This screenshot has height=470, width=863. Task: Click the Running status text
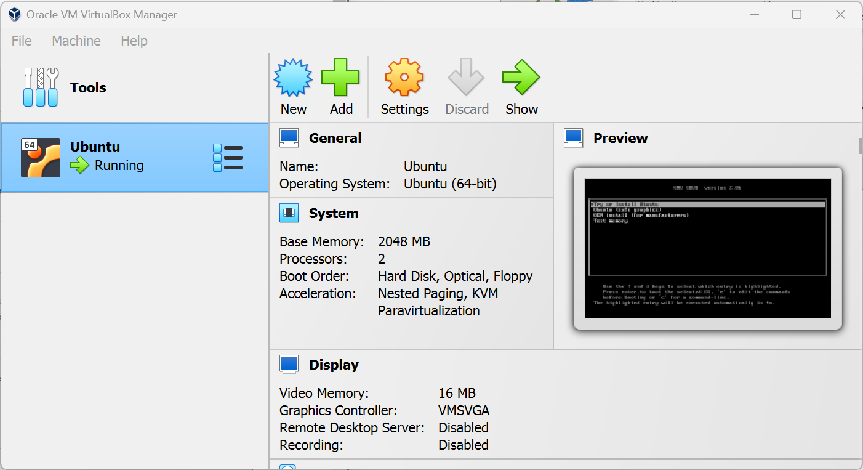tap(119, 165)
